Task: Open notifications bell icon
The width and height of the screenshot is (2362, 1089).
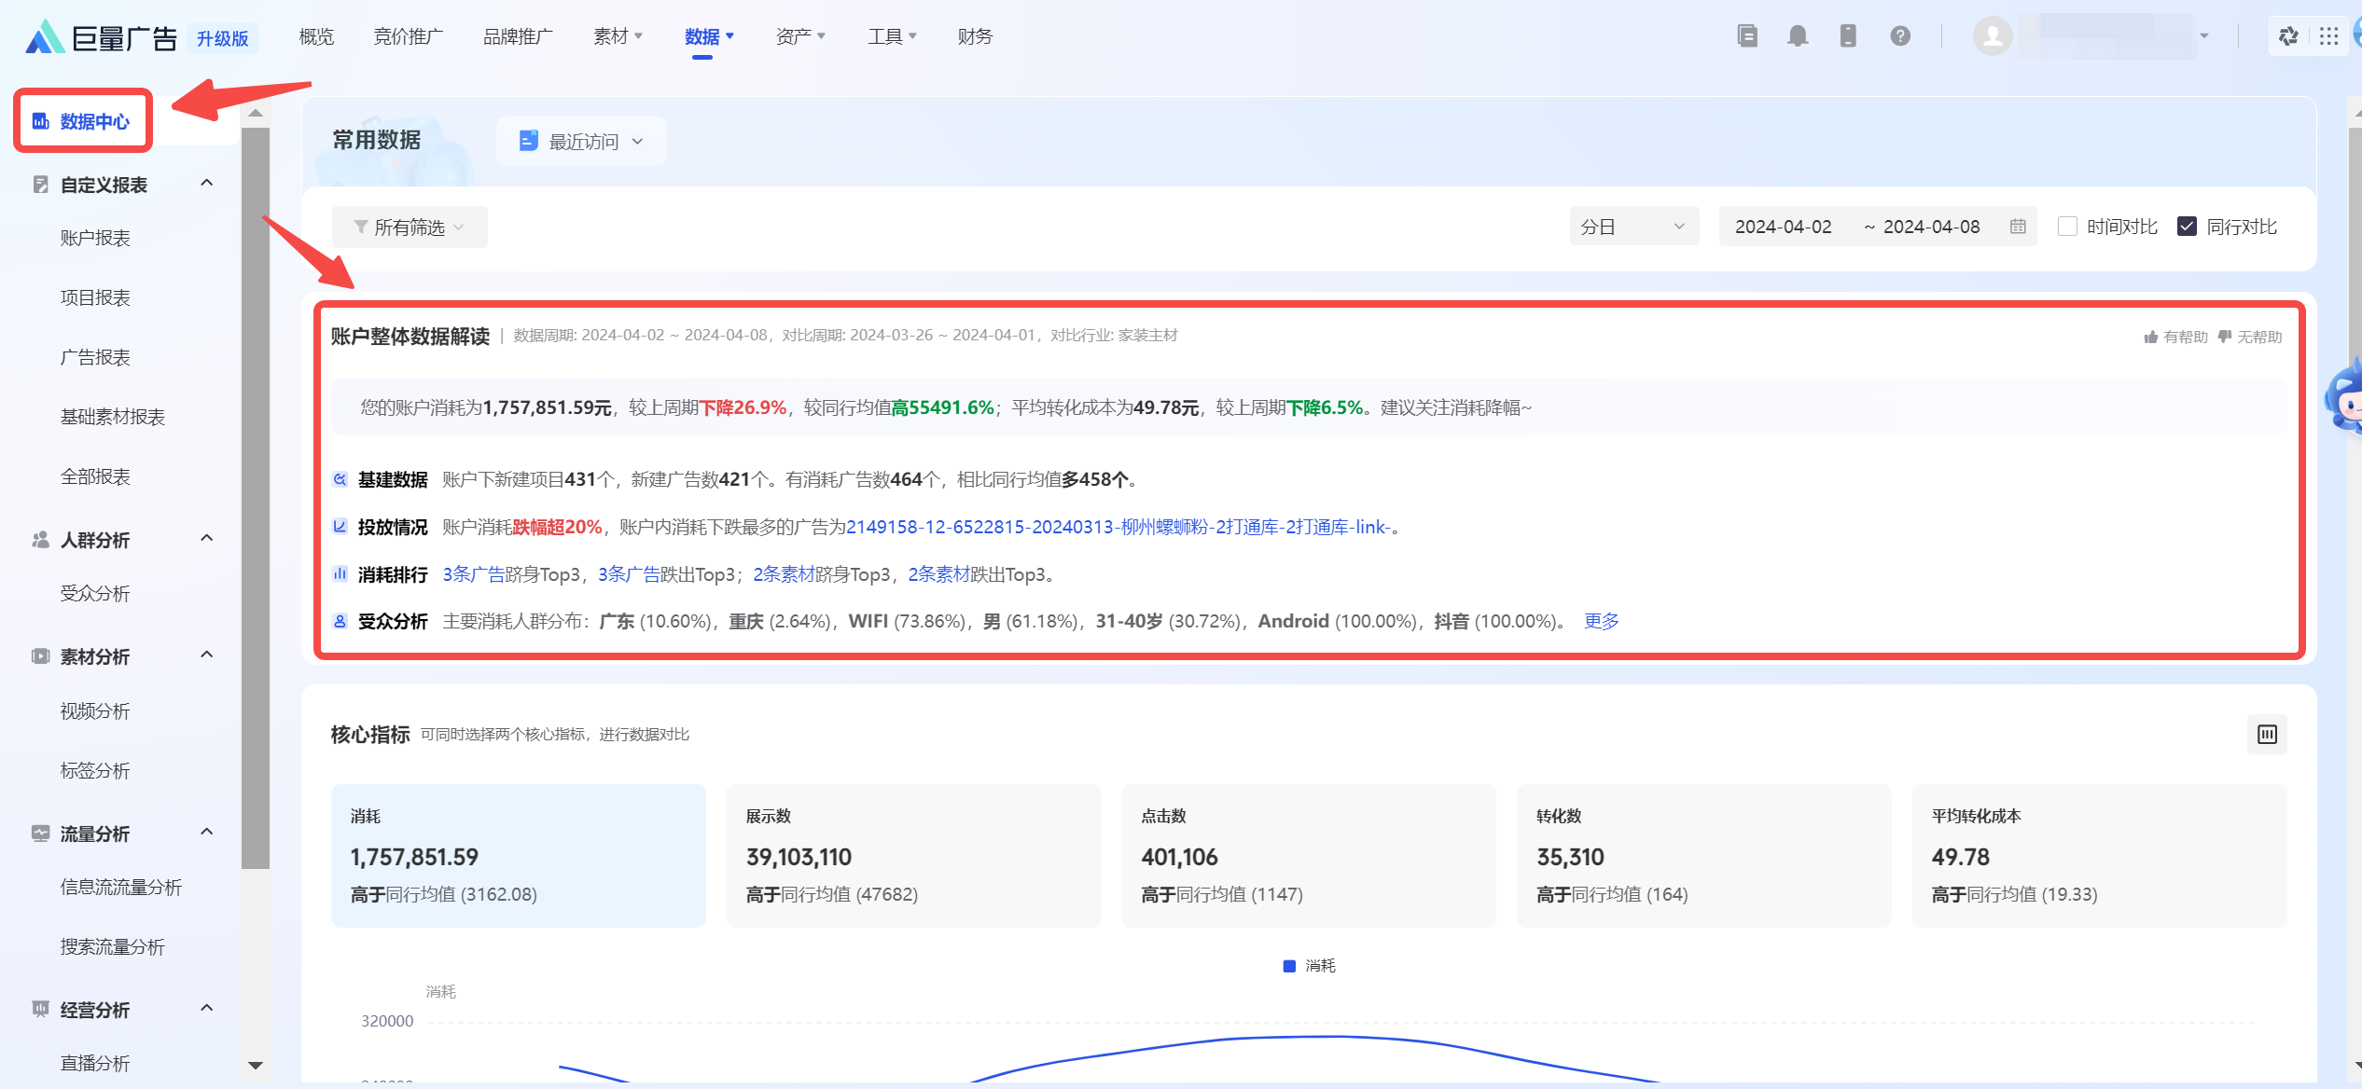Action: (1798, 36)
